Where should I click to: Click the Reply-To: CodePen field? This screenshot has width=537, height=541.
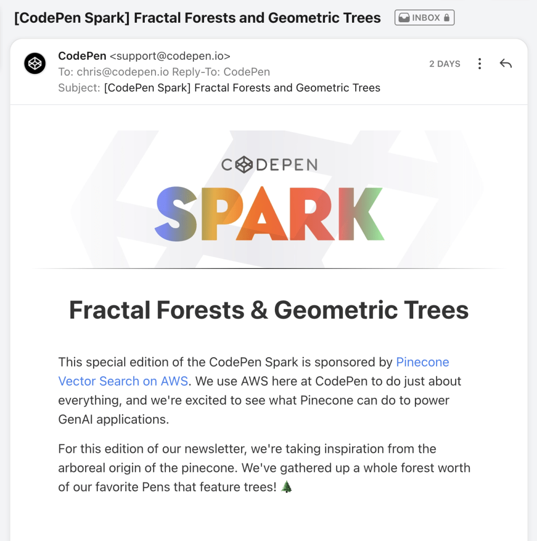[x=221, y=72]
